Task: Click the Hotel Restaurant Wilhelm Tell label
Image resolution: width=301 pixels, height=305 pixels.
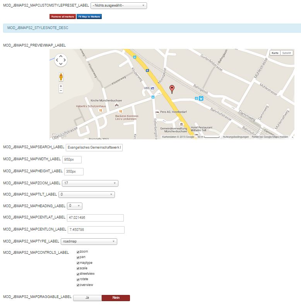Action: click(x=202, y=129)
